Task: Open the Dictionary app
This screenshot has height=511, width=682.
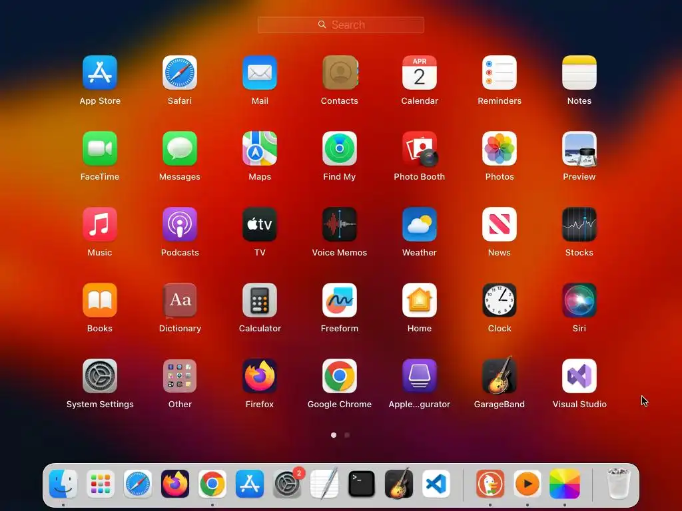Action: pyautogui.click(x=180, y=300)
